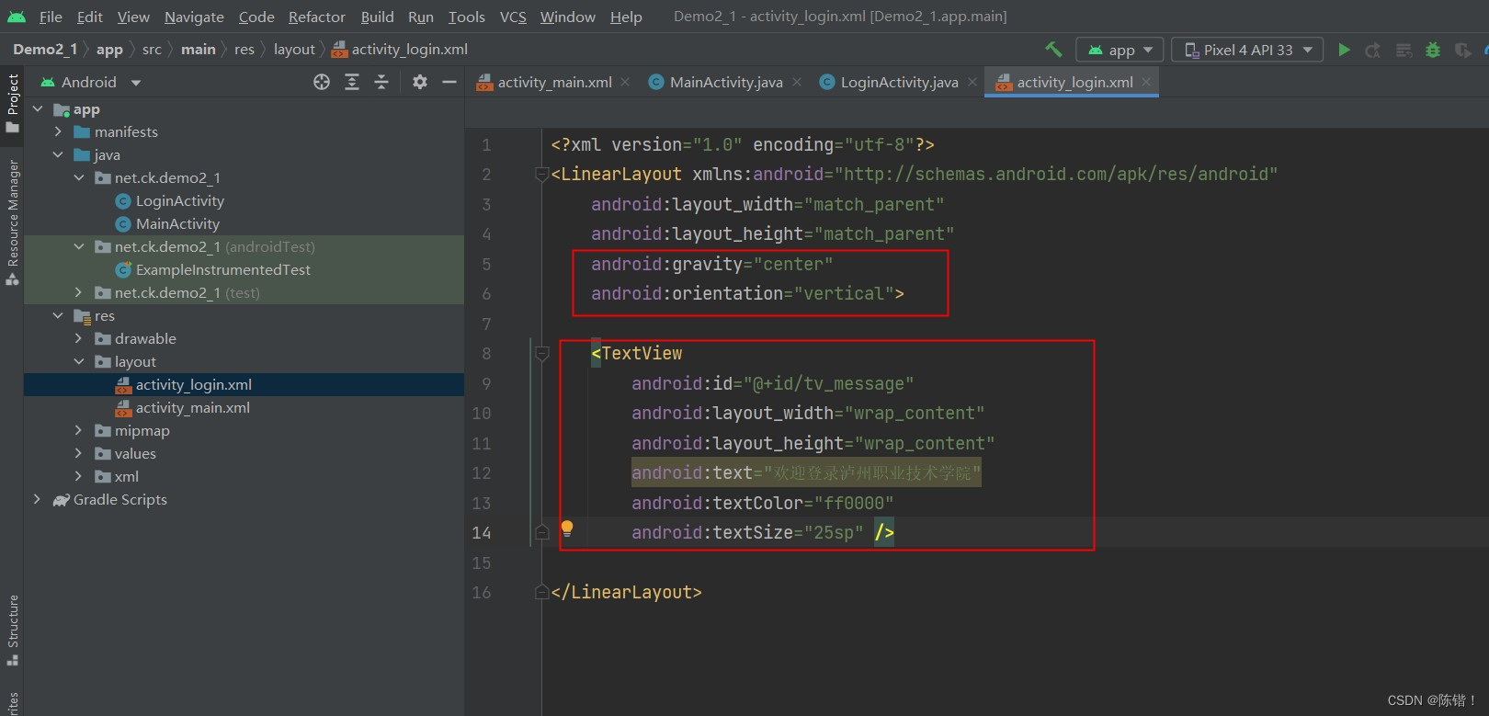Open the Refactor menu

click(x=317, y=17)
